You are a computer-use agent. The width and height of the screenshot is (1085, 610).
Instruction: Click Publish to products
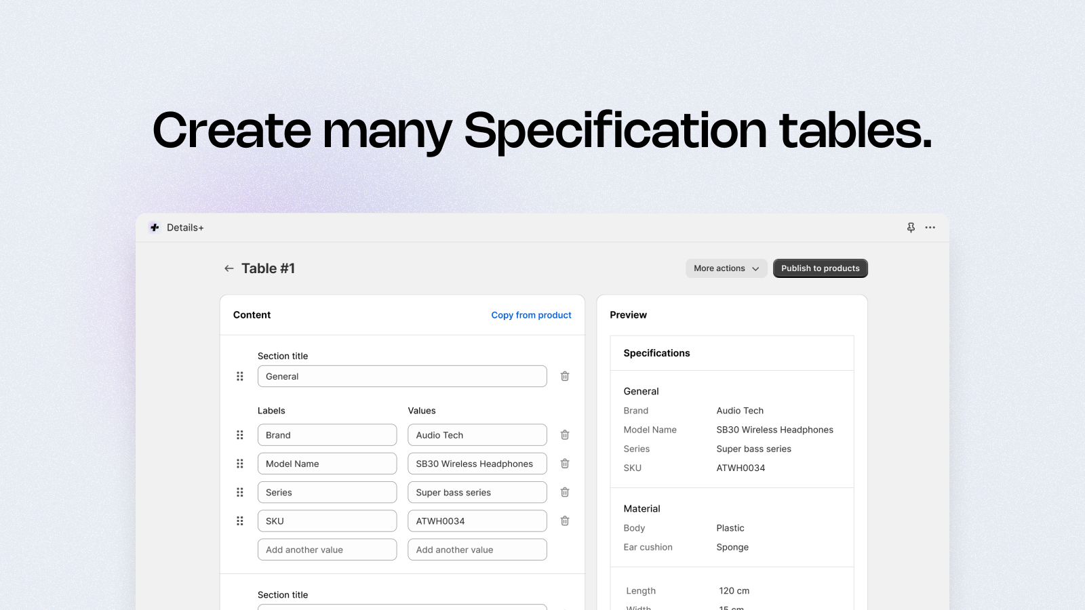tap(820, 268)
